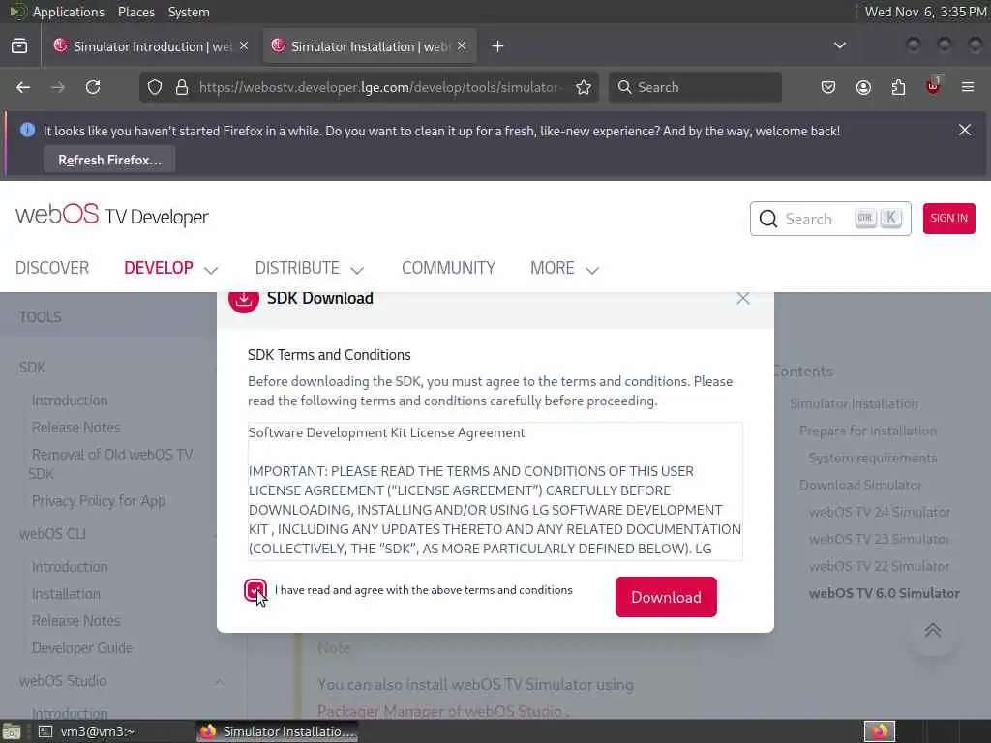Open the list all tabs chevron
The height and width of the screenshot is (743, 991).
click(840, 45)
